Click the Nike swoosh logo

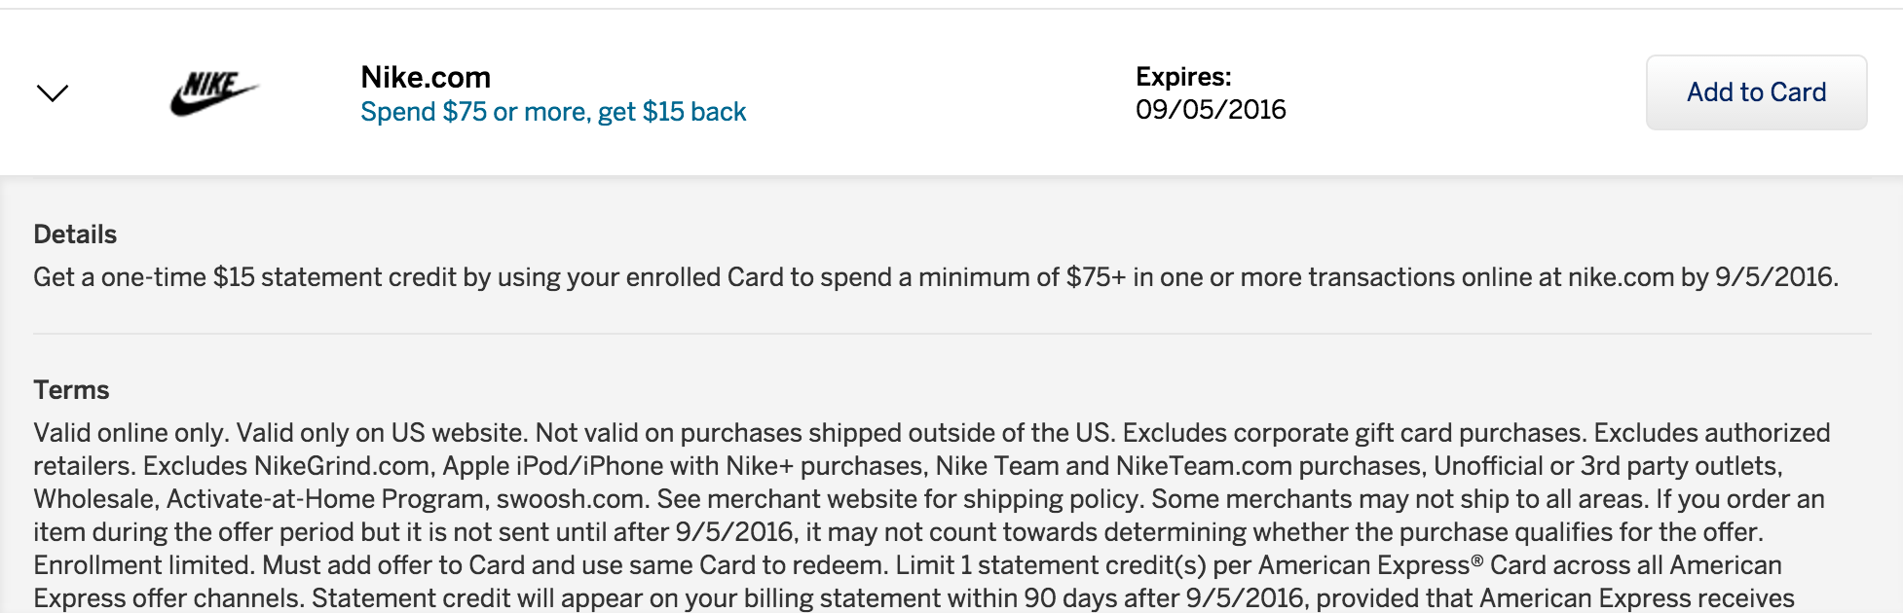[214, 92]
